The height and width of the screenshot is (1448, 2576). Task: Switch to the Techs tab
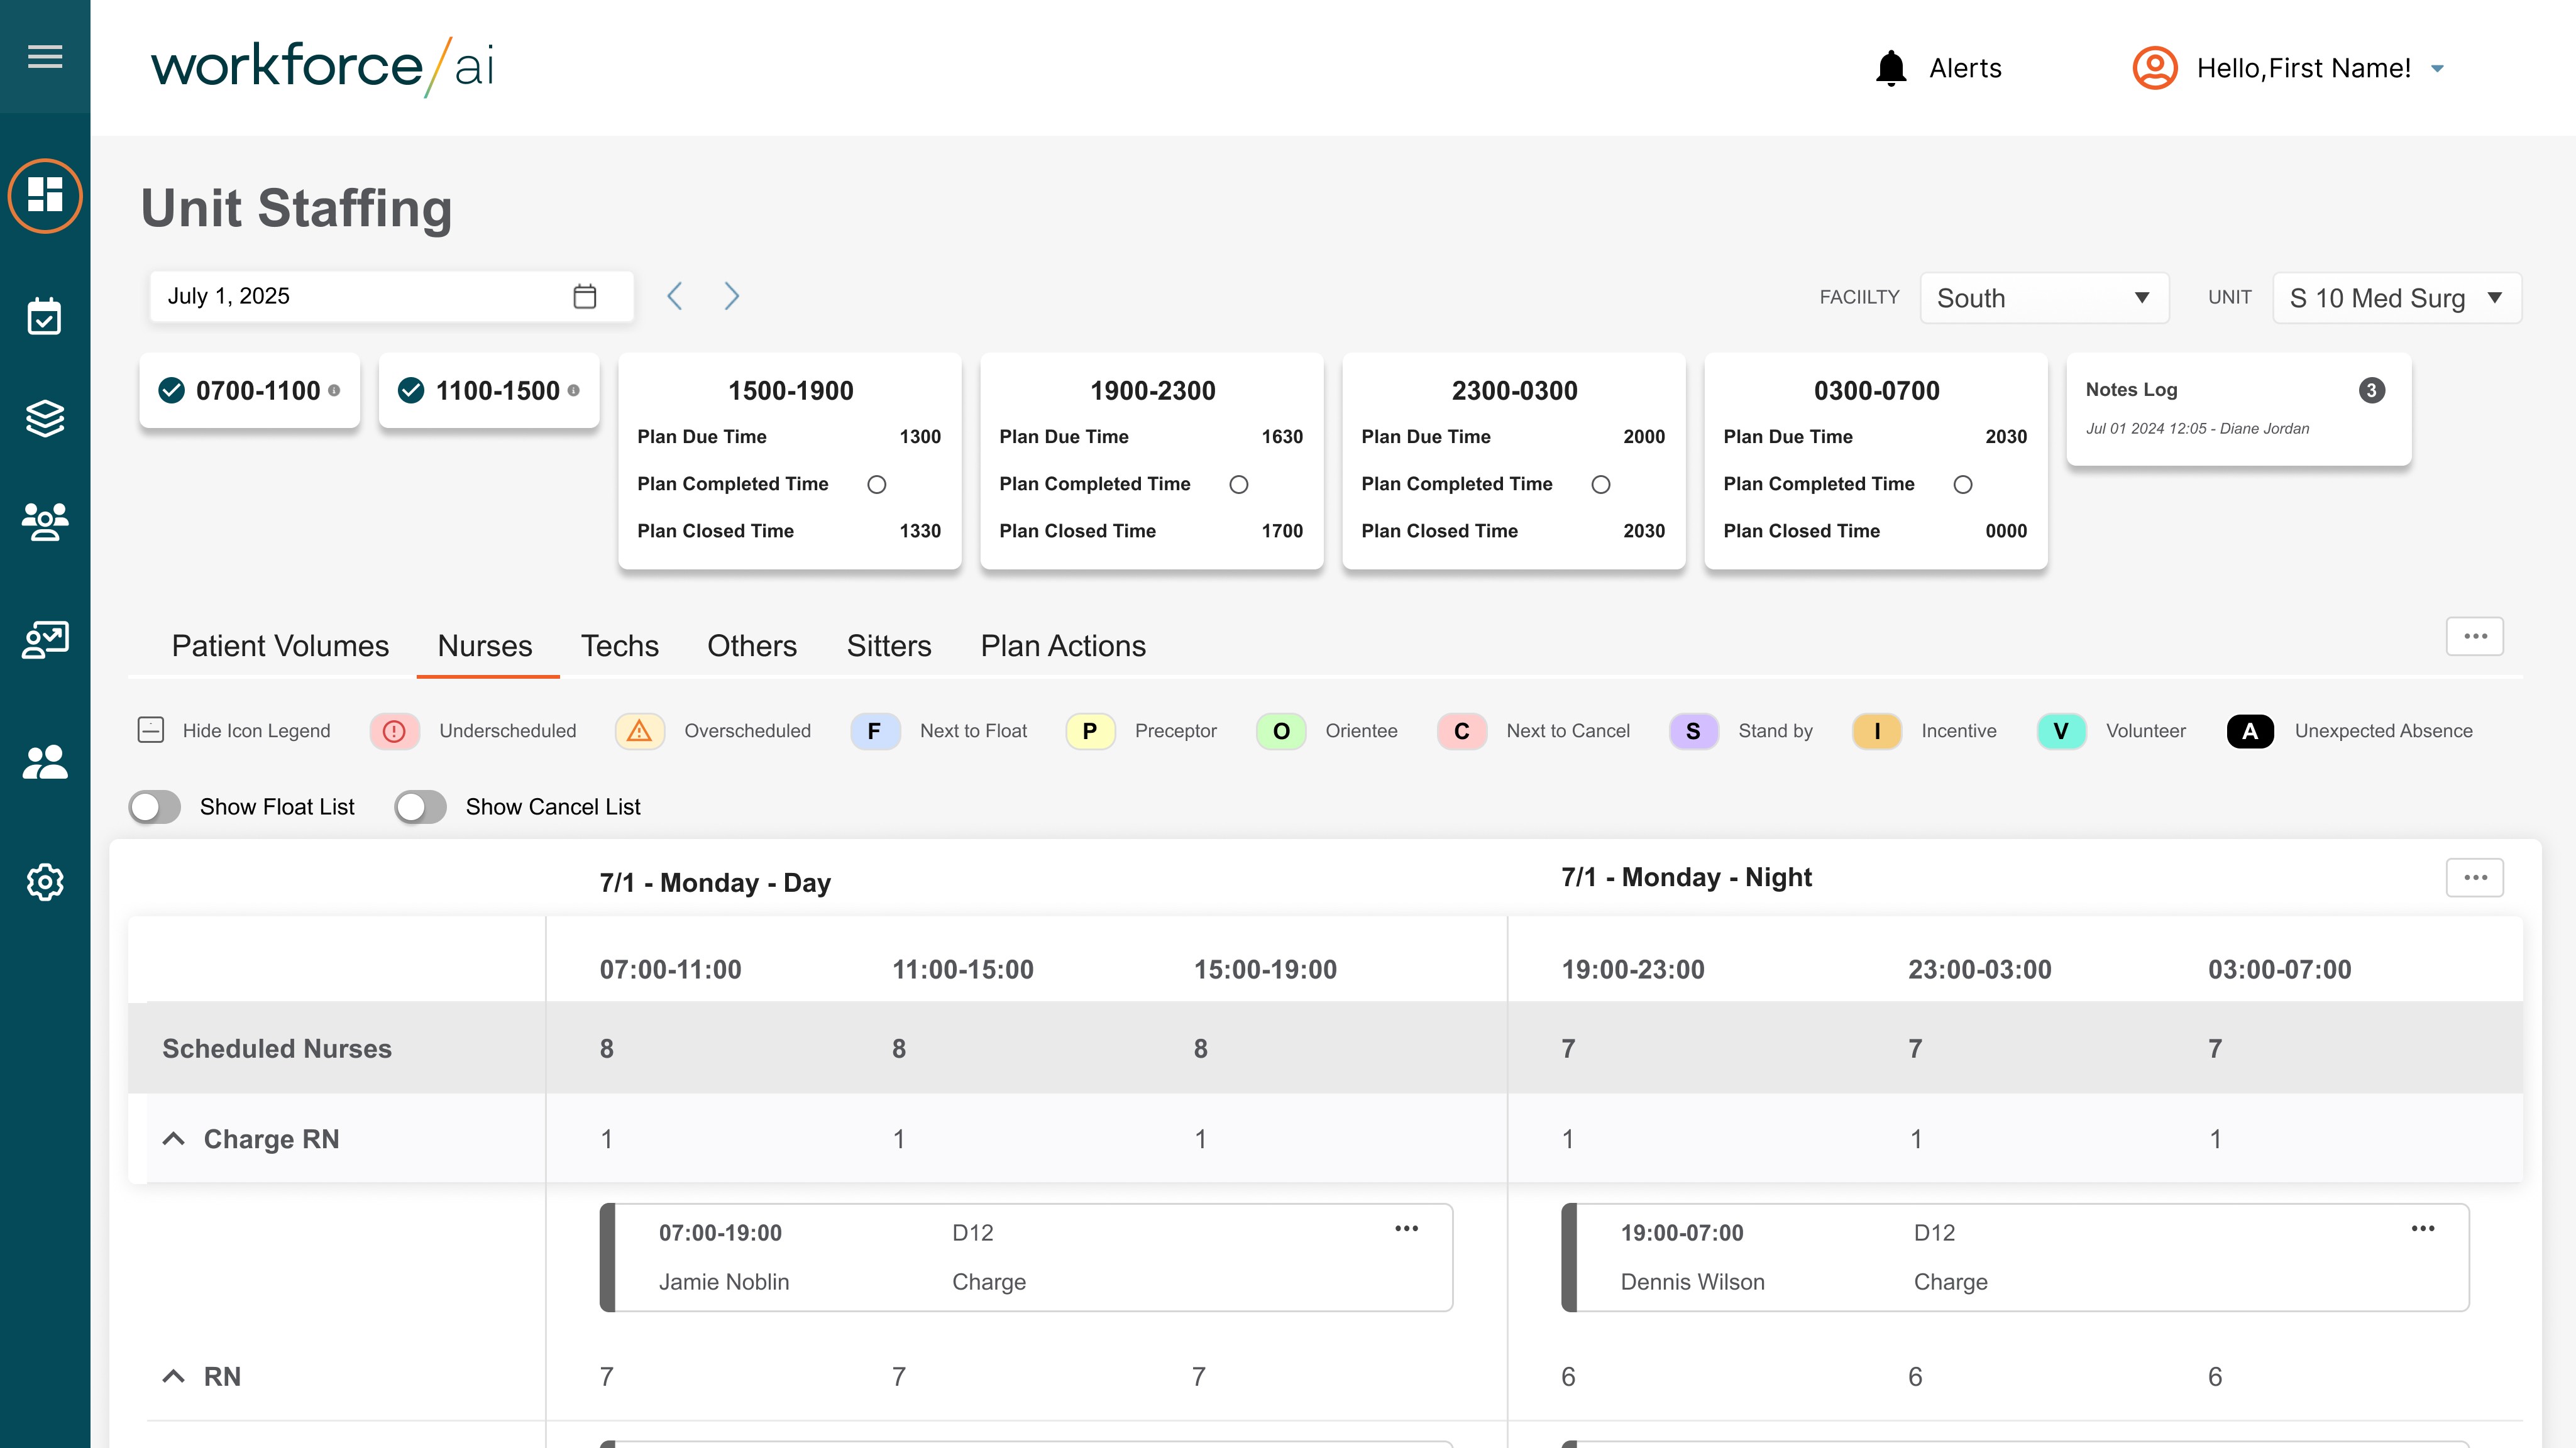[619, 646]
